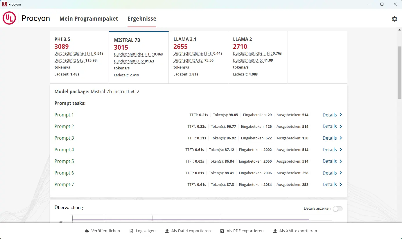Click the Als PDF exportieren save icon
402x239 pixels.
coord(222,231)
